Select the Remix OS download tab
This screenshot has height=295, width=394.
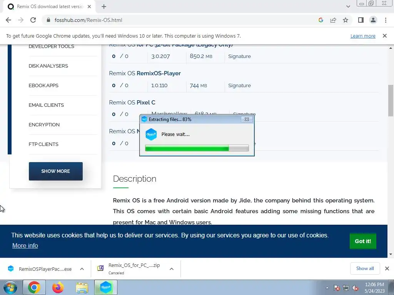click(49, 7)
